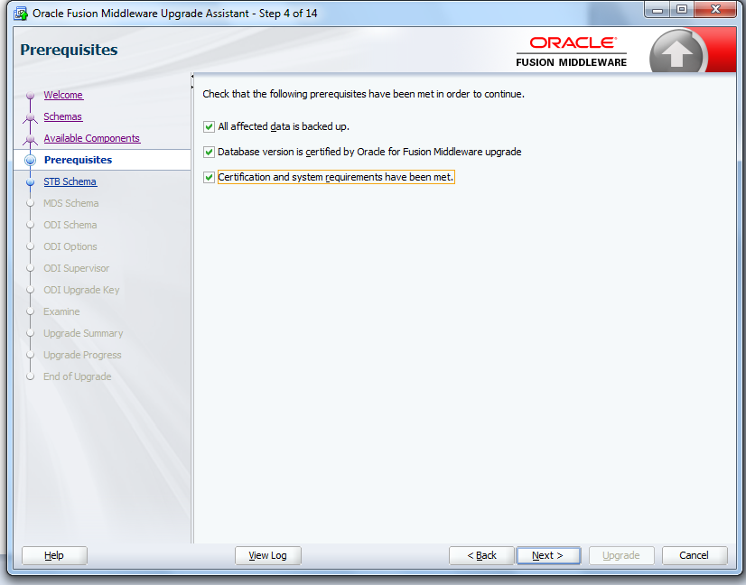
Task: Go to the Schemas step
Action: tap(63, 116)
